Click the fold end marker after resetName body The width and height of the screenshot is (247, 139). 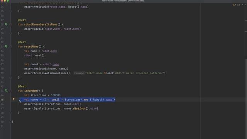click(x=10, y=77)
